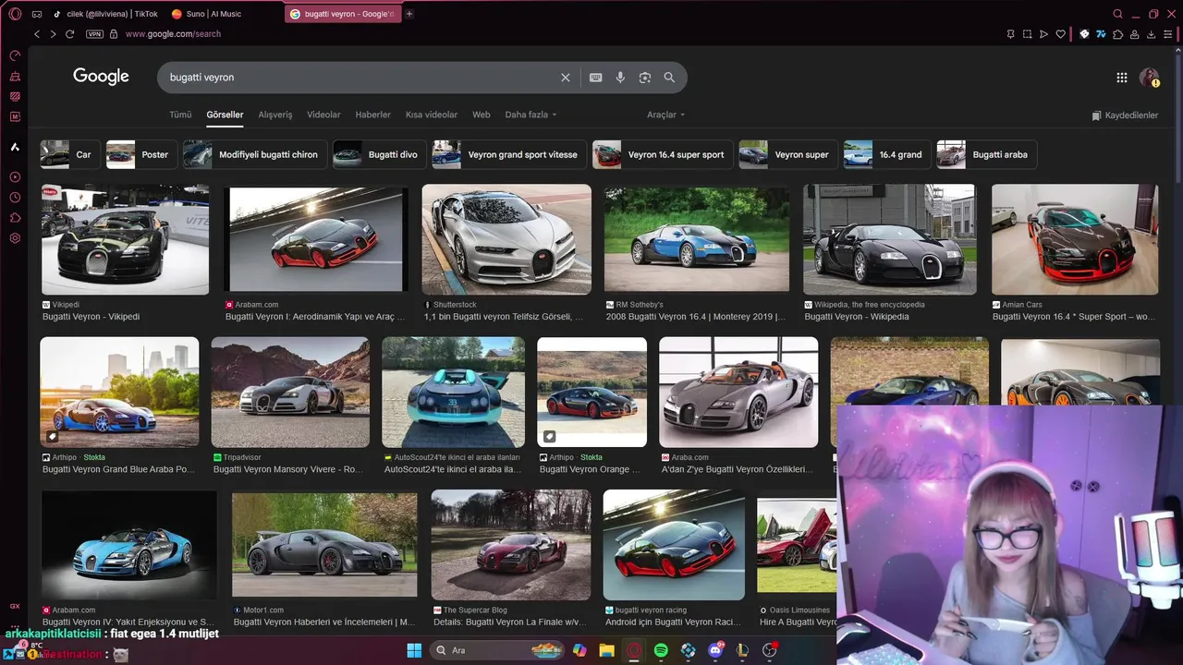This screenshot has height=665, width=1183.
Task: Open the AutoScout24 turquoise Bugatti image
Action: pyautogui.click(x=453, y=392)
